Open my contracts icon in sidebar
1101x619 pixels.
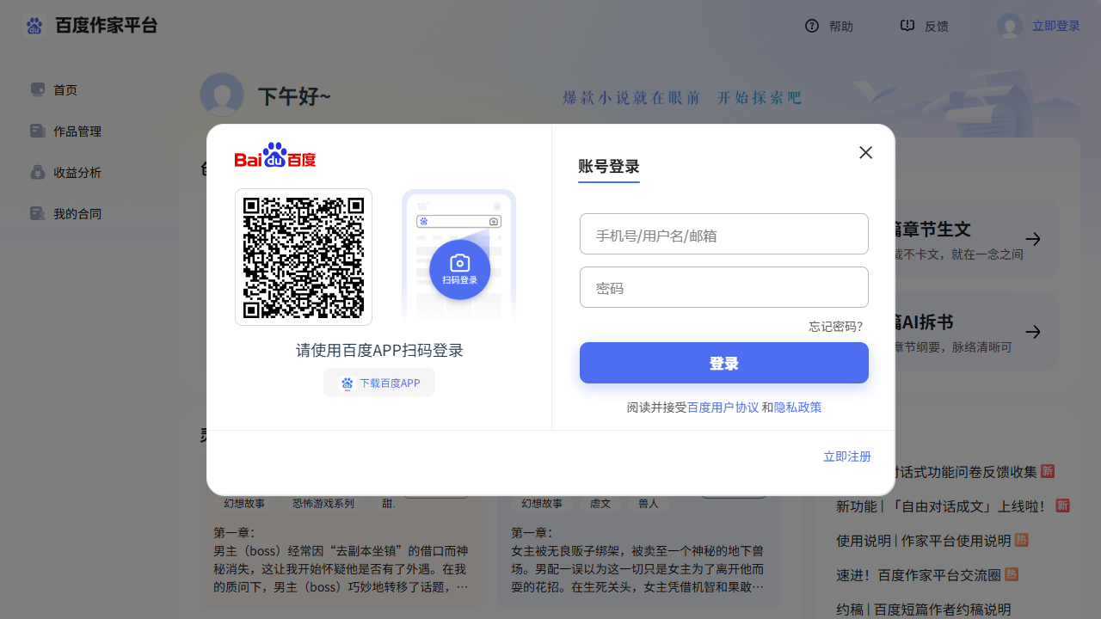pos(38,213)
